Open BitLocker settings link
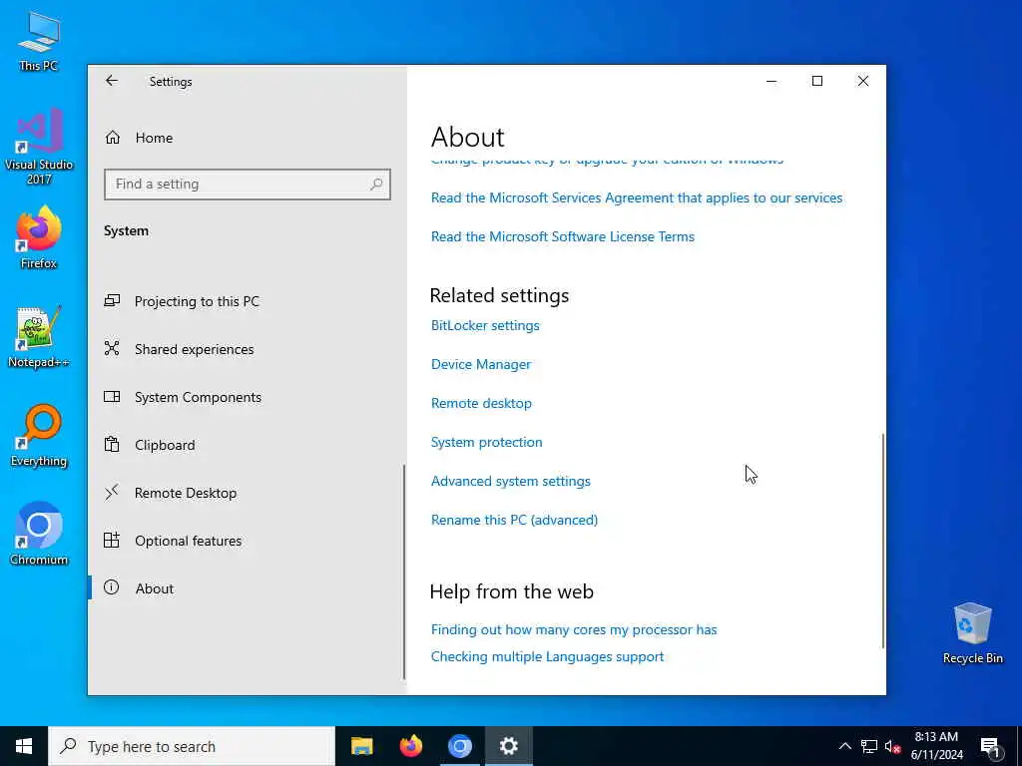 (x=485, y=325)
